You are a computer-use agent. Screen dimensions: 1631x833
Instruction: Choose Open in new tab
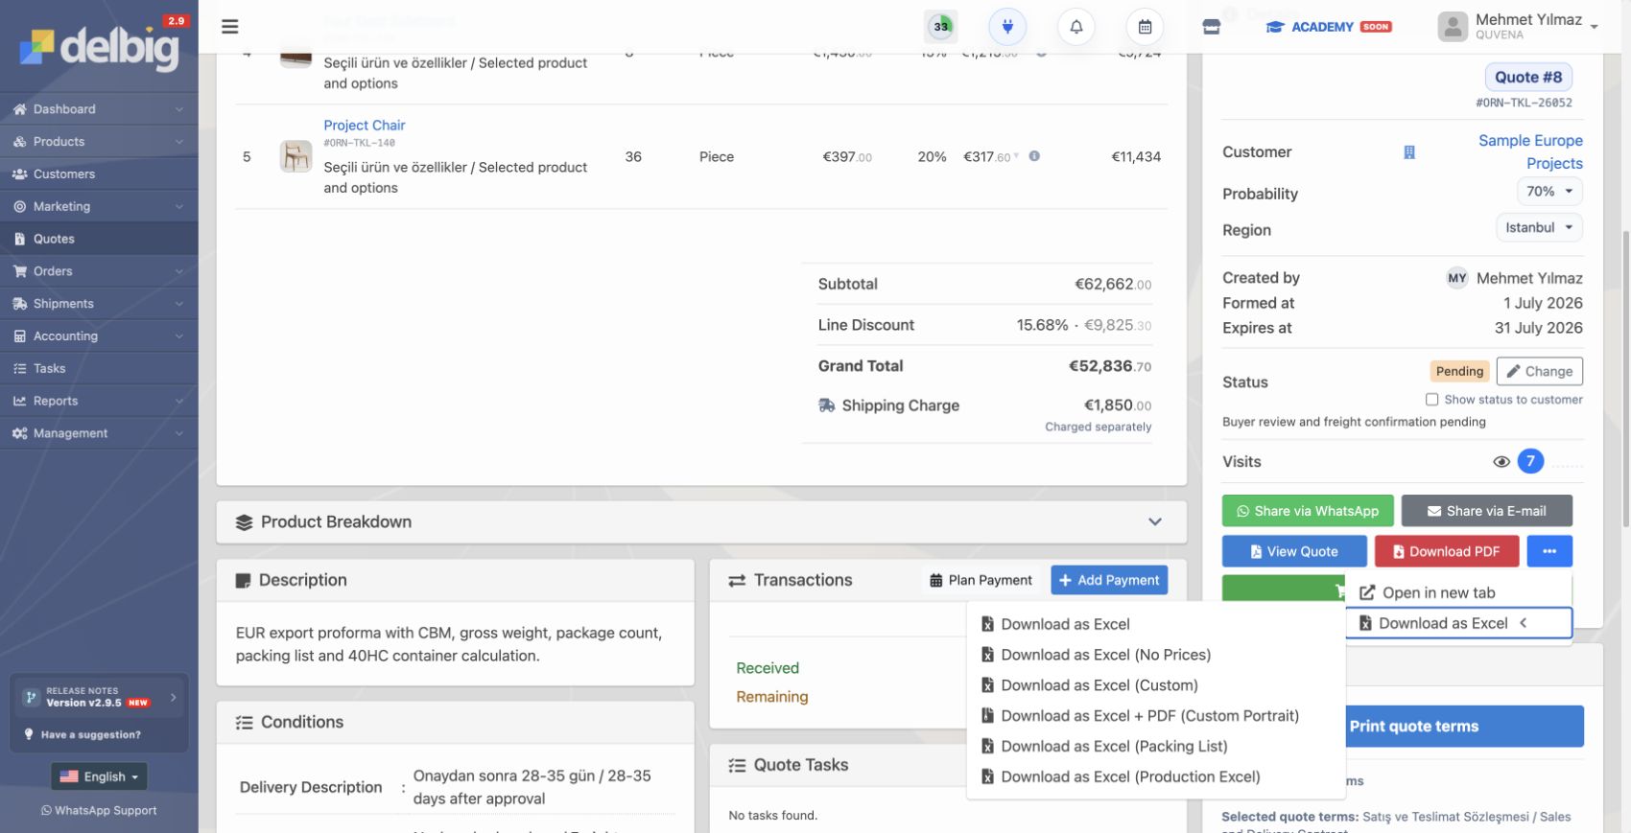click(1458, 592)
